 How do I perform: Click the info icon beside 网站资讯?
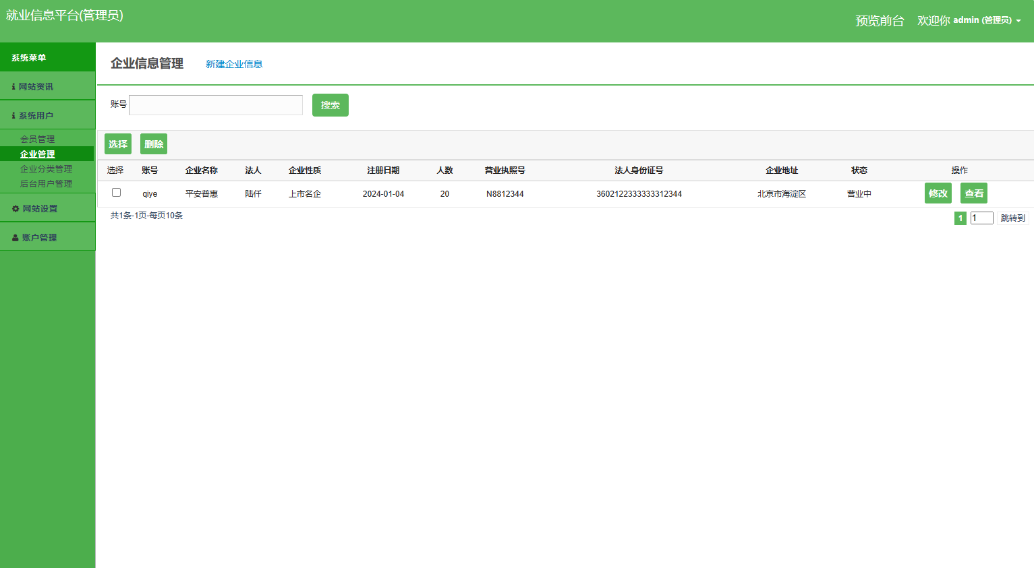pos(13,87)
